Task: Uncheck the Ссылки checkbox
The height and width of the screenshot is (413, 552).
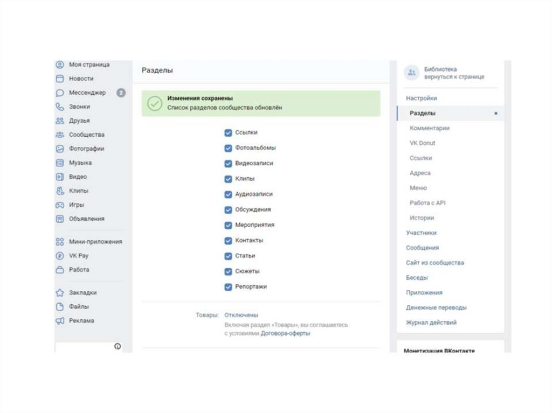Action: [228, 132]
